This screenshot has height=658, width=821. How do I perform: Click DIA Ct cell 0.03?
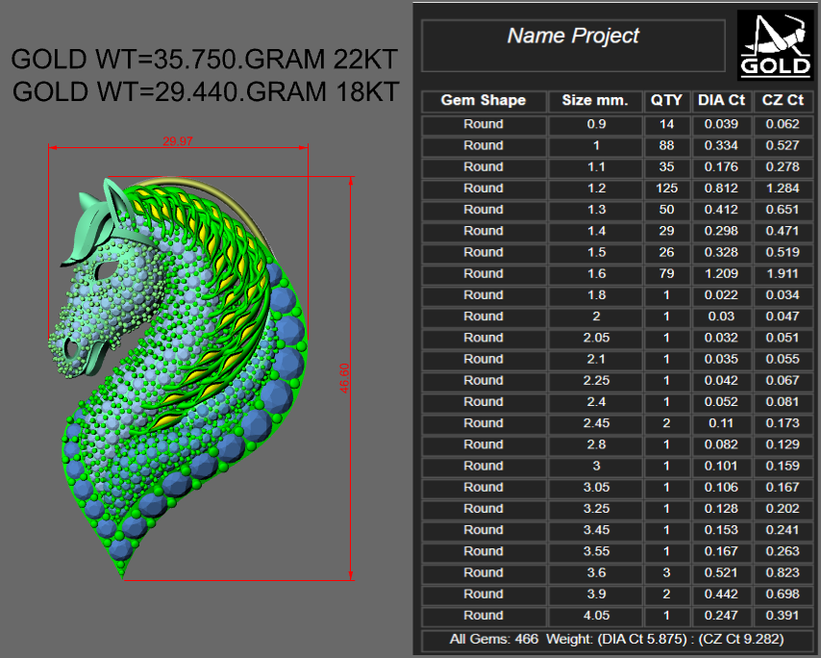722,316
